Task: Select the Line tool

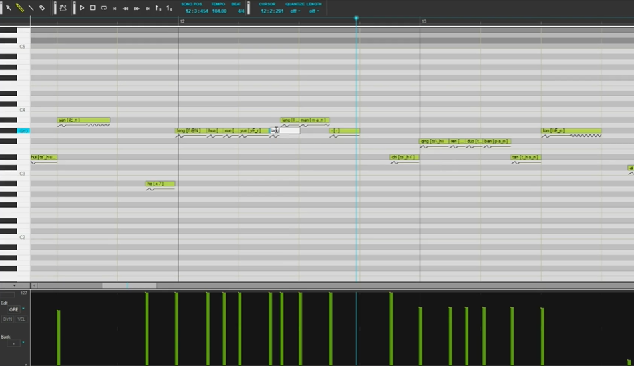Action: 31,8
